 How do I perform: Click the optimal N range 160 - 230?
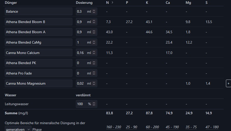pyautogui.click(x=113, y=127)
